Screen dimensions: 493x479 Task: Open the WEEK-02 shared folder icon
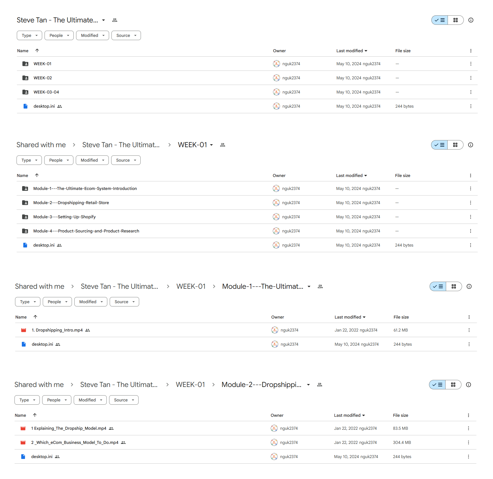(x=25, y=78)
